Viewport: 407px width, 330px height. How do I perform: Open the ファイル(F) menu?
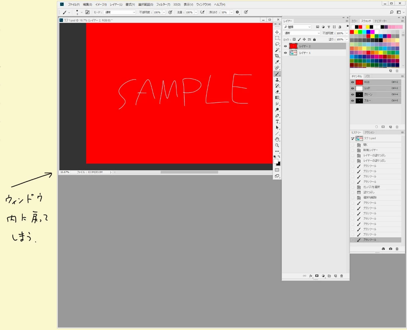[74, 5]
